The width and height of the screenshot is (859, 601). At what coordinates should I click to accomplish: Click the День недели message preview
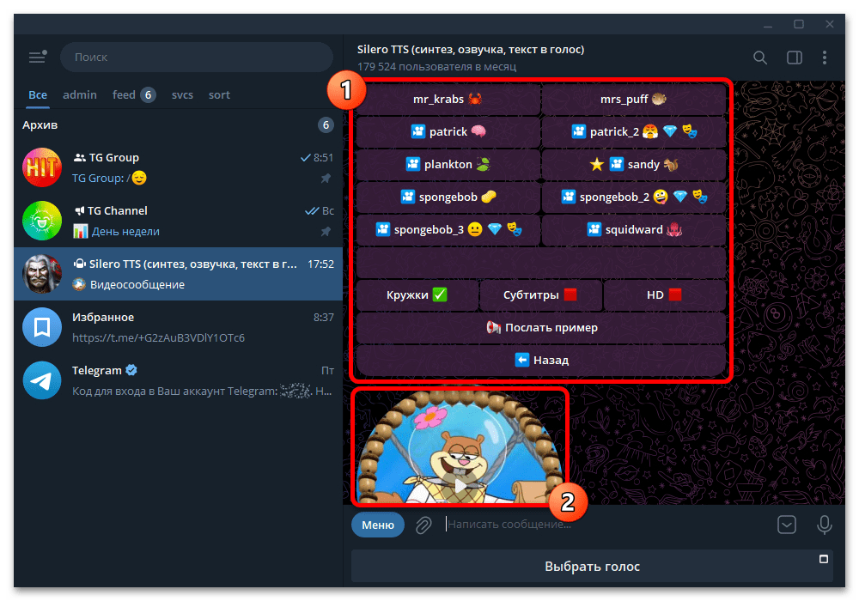pyautogui.click(x=125, y=231)
